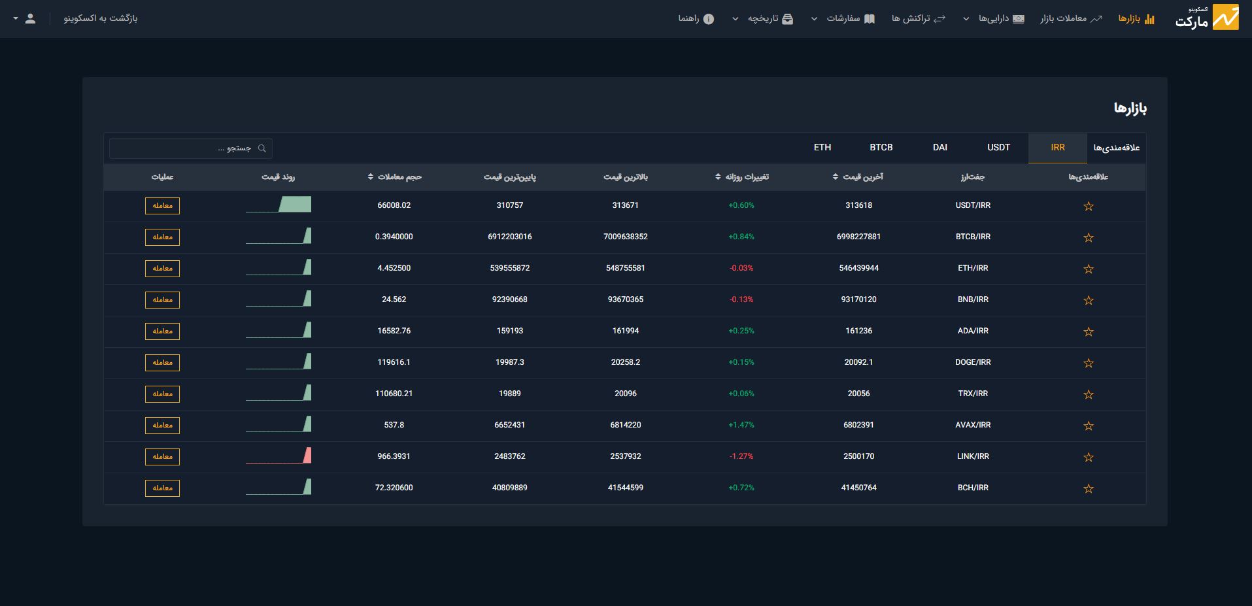Open the BTCB market tab
Screen dimensions: 1252x606
[881, 148]
